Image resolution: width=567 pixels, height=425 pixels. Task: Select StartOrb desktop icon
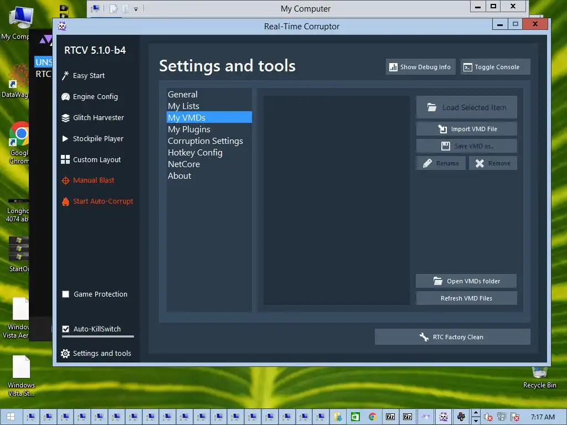tap(19, 253)
